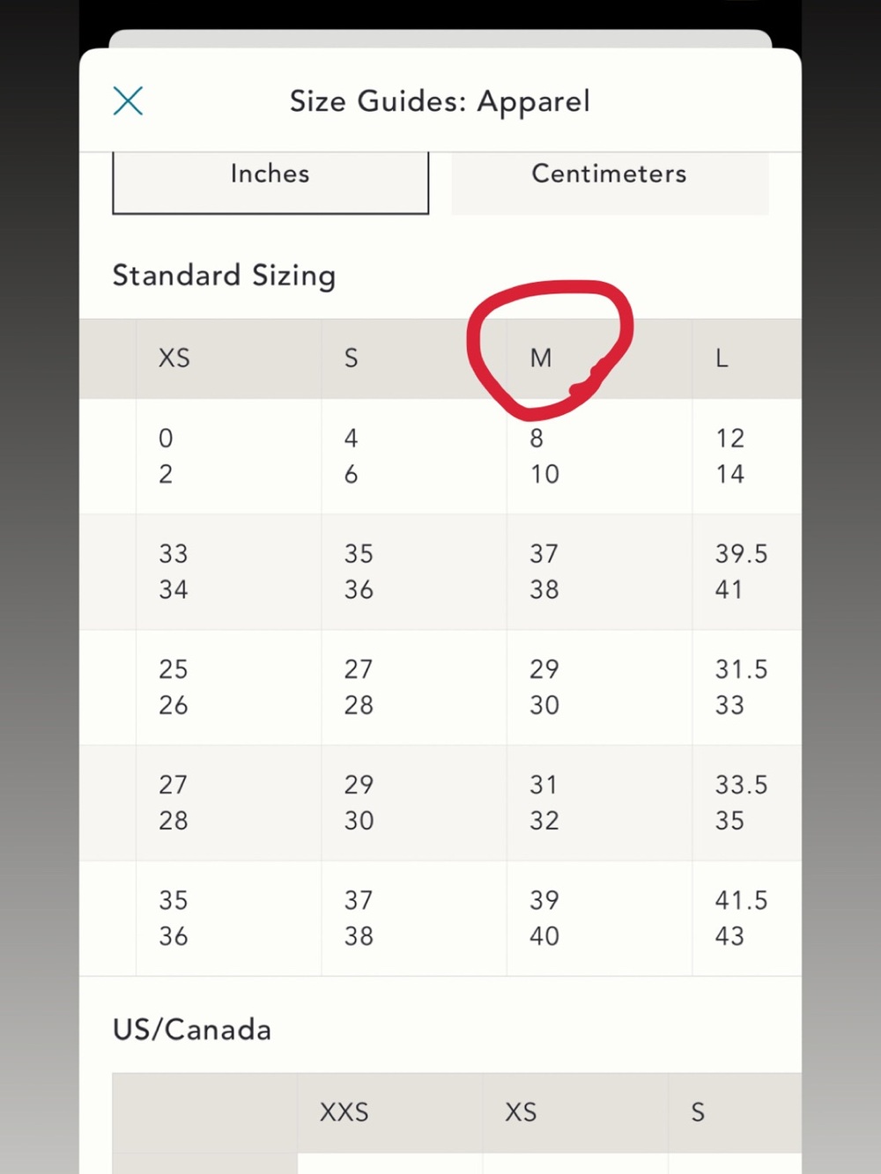Select the S column in US/Canada table
The height and width of the screenshot is (1174, 881).
[698, 1112]
